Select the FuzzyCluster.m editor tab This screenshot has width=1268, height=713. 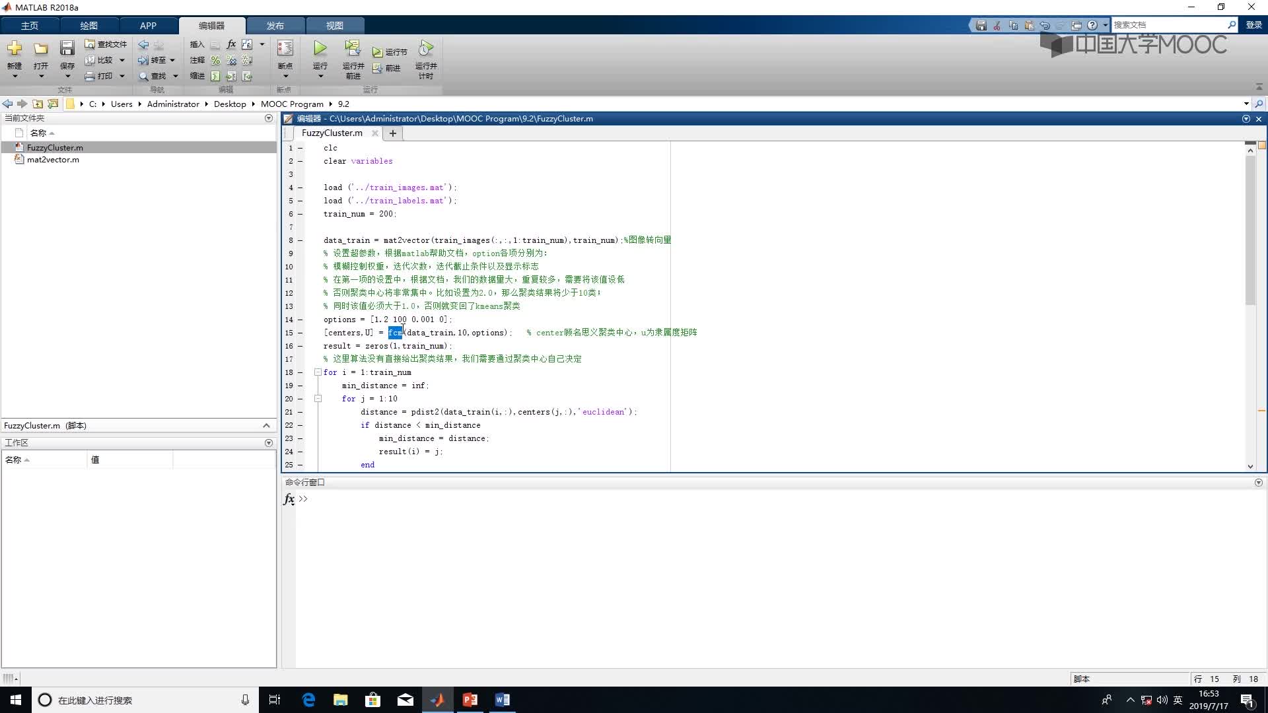pyautogui.click(x=332, y=133)
